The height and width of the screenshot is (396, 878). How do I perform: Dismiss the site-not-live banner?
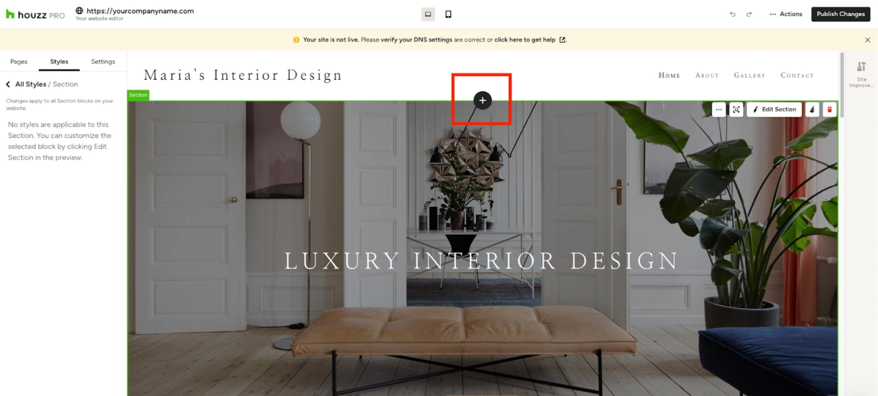click(x=867, y=40)
